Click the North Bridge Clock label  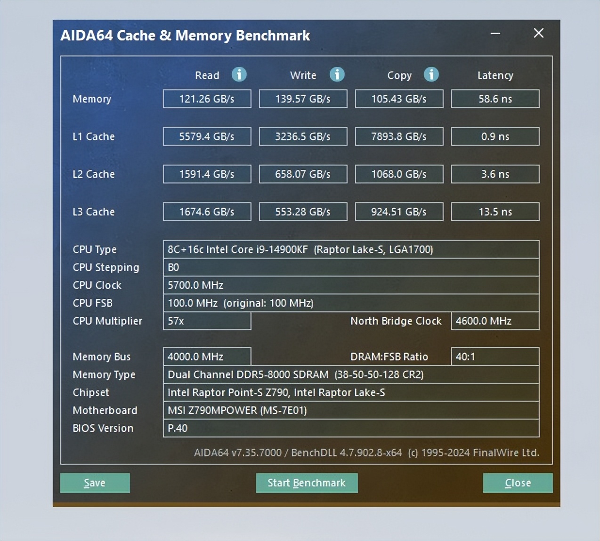coord(396,321)
